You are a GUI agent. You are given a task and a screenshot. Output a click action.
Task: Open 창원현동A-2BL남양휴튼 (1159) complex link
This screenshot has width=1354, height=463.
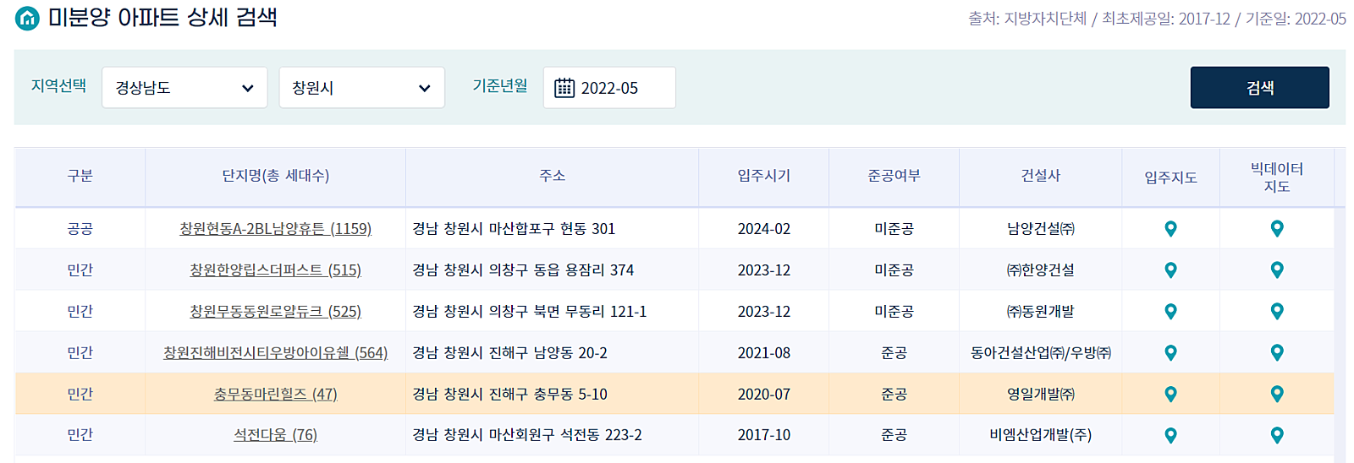point(275,229)
